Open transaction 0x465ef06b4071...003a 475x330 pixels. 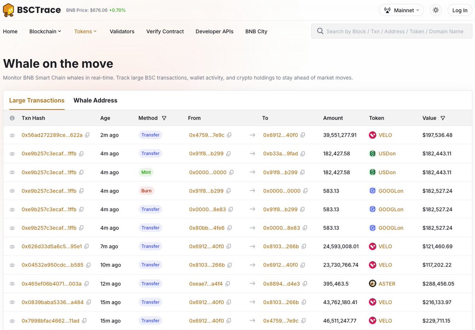(52, 284)
